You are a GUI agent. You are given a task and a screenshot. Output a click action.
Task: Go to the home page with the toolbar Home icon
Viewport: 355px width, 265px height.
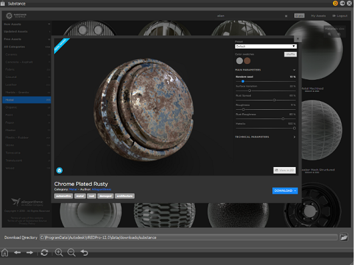pyautogui.click(x=5, y=252)
